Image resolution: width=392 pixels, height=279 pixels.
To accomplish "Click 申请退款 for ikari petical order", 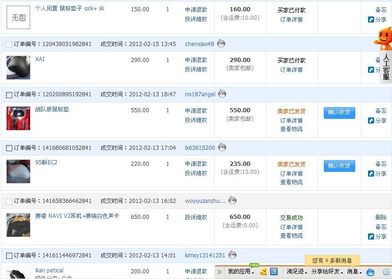I will click(x=196, y=271).
